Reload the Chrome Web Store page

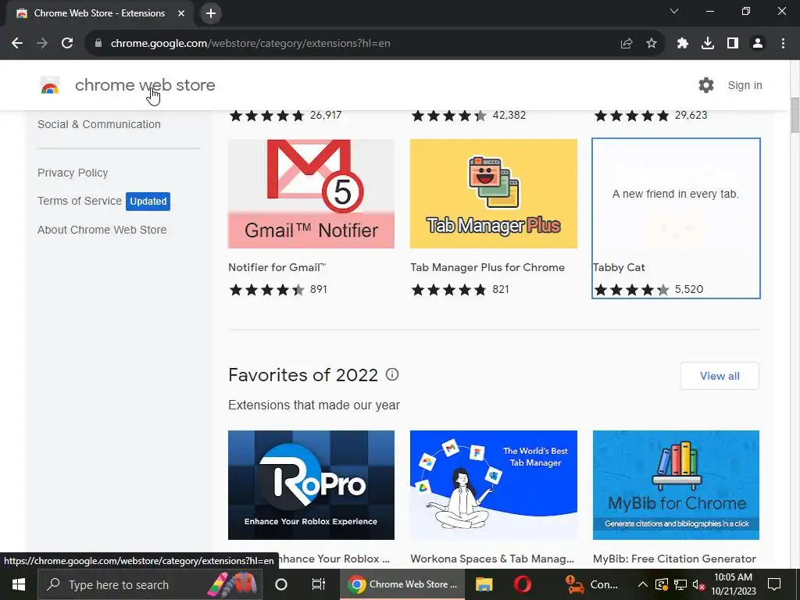(x=67, y=44)
